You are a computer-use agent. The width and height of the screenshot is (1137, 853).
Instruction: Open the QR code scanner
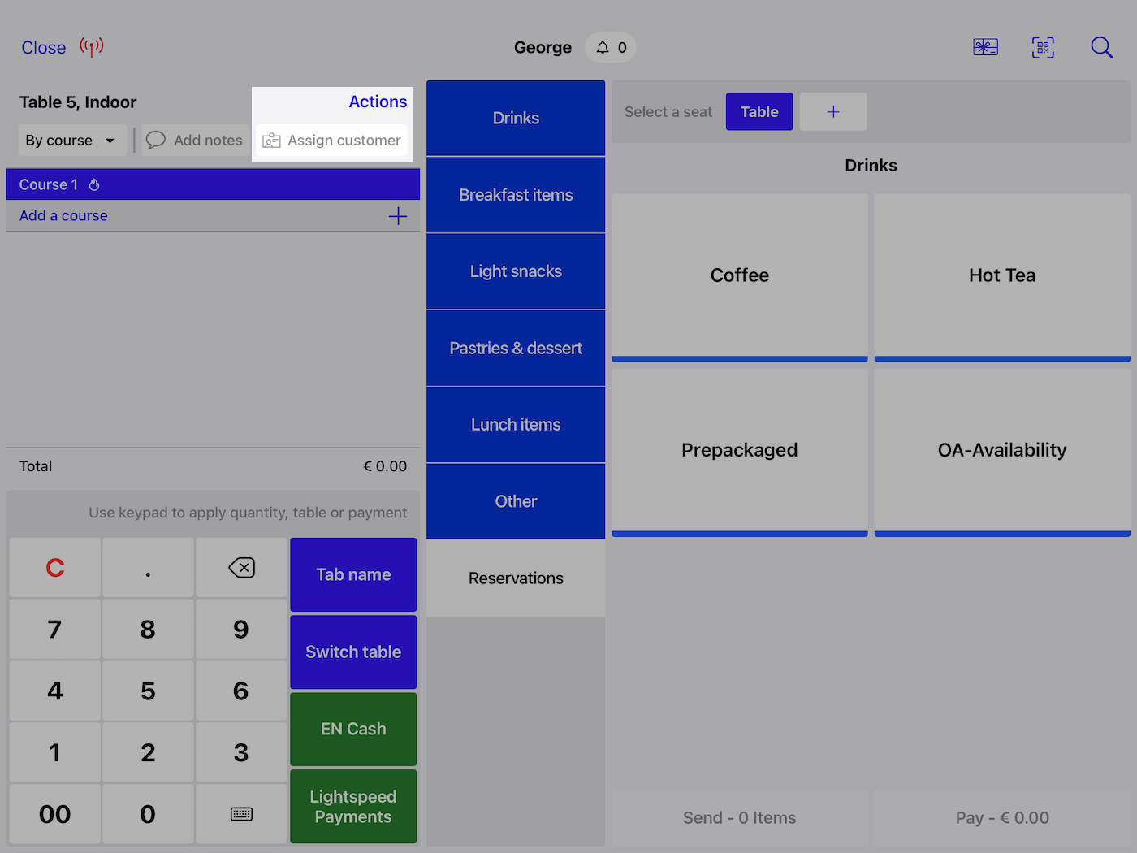(x=1043, y=47)
